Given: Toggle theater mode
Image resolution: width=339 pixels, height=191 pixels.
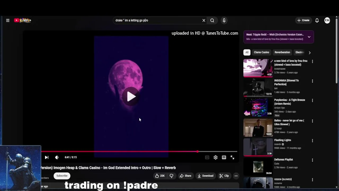Looking at the screenshot, I should pyautogui.click(x=224, y=157).
